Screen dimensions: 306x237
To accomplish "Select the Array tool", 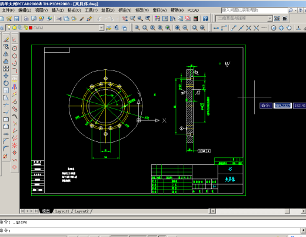I will [x=6, y=69].
